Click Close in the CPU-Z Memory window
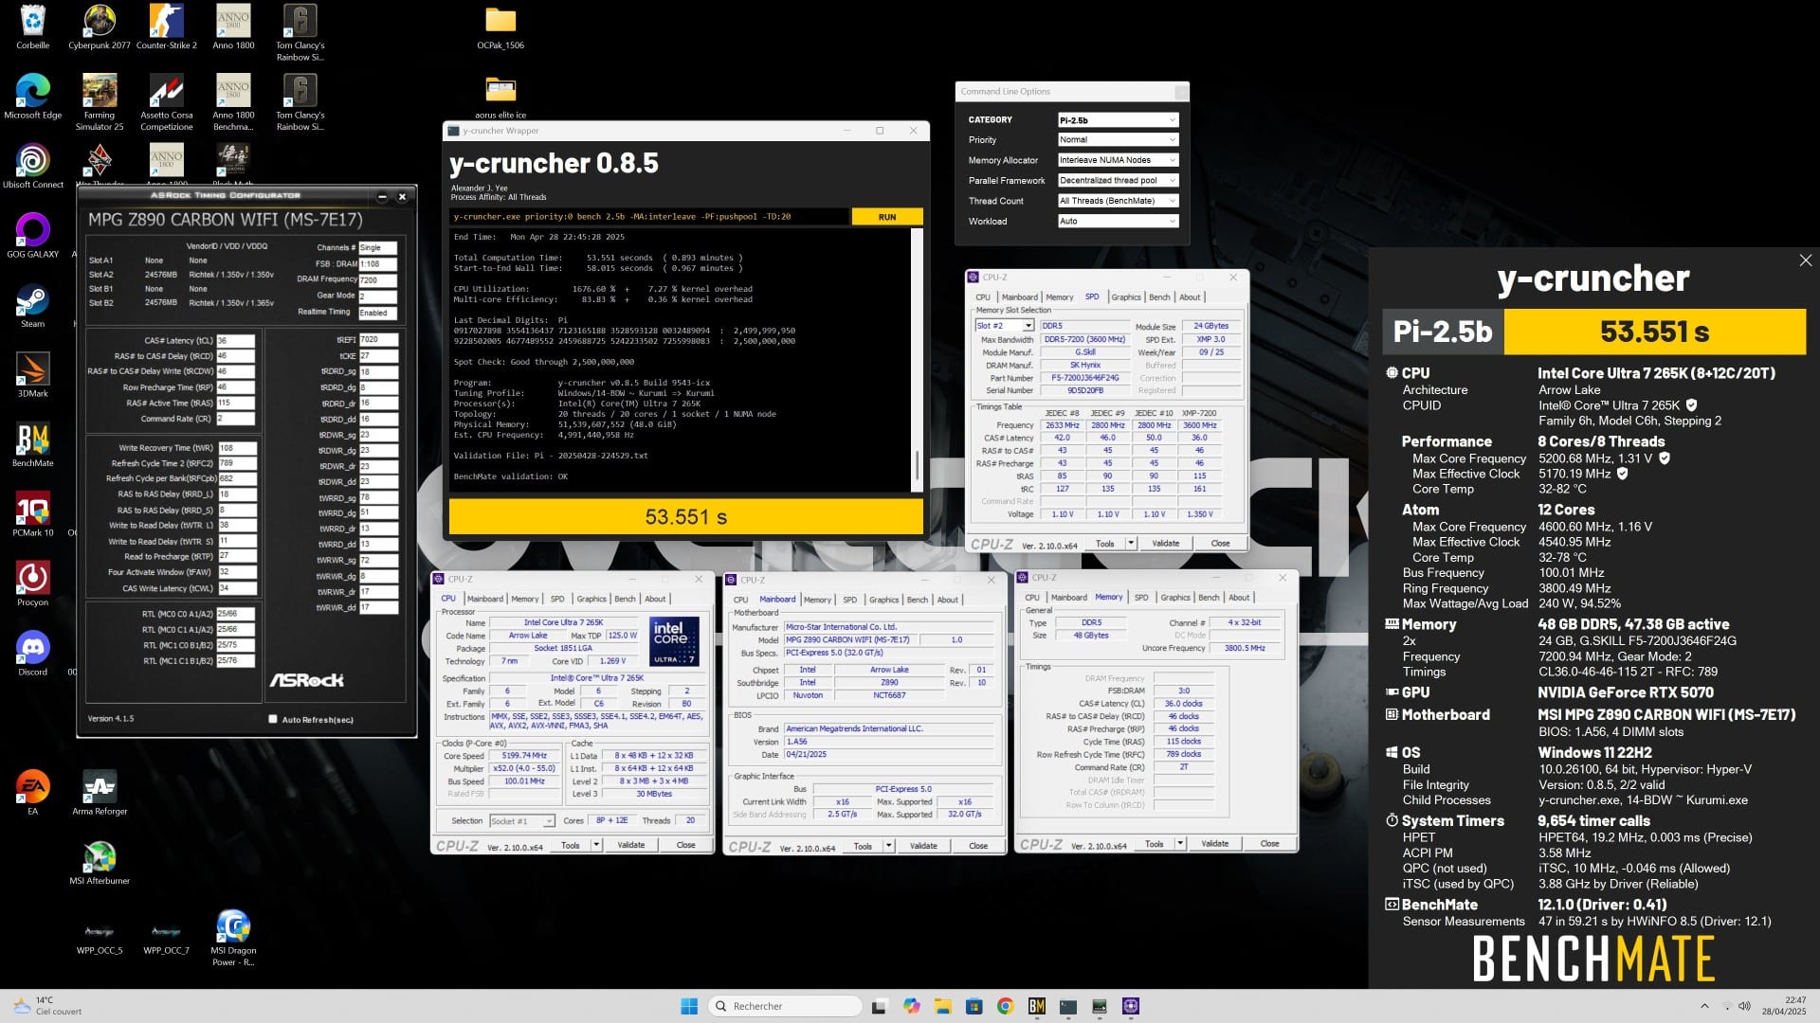Screen dimensions: 1820x1023 point(1269,843)
